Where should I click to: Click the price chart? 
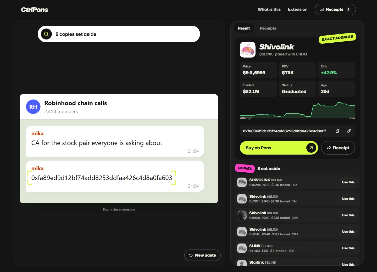(297, 110)
